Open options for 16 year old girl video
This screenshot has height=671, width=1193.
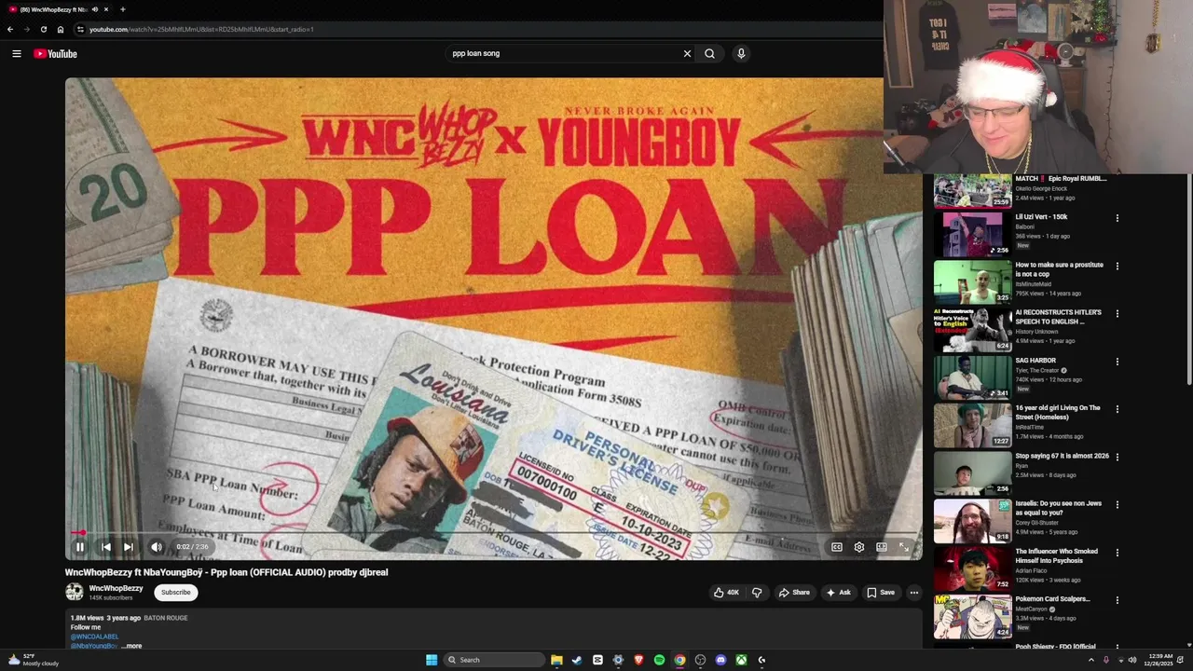[1117, 409]
